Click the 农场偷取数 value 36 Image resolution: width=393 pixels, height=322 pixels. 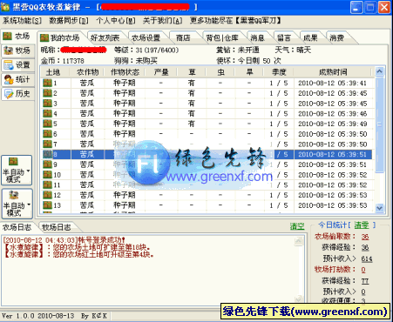pos(365,237)
